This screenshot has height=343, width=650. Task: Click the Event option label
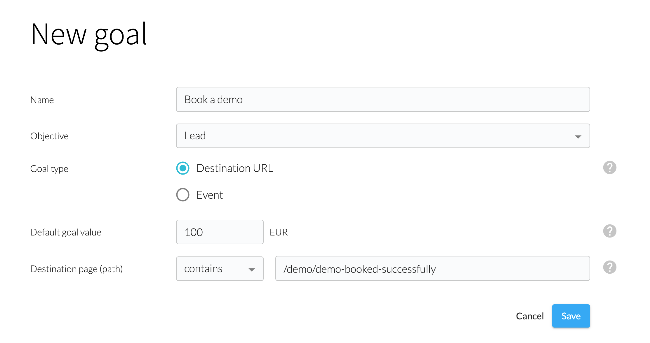(x=209, y=195)
